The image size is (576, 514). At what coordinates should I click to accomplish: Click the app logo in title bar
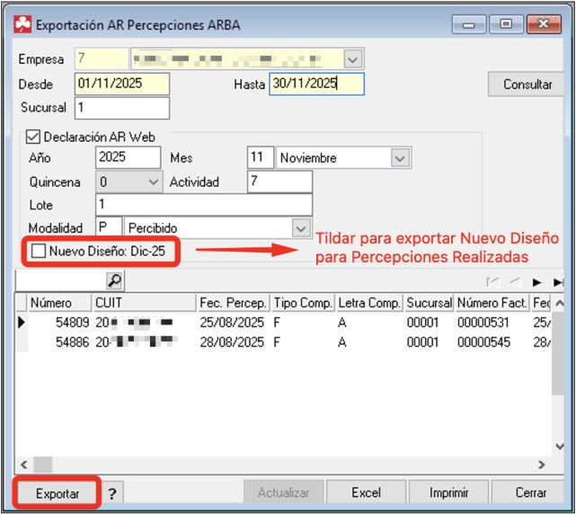click(22, 25)
